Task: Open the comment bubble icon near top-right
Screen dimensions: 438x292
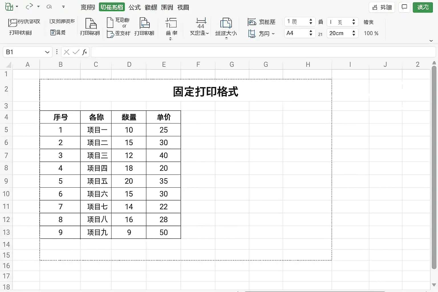Action: (404, 7)
